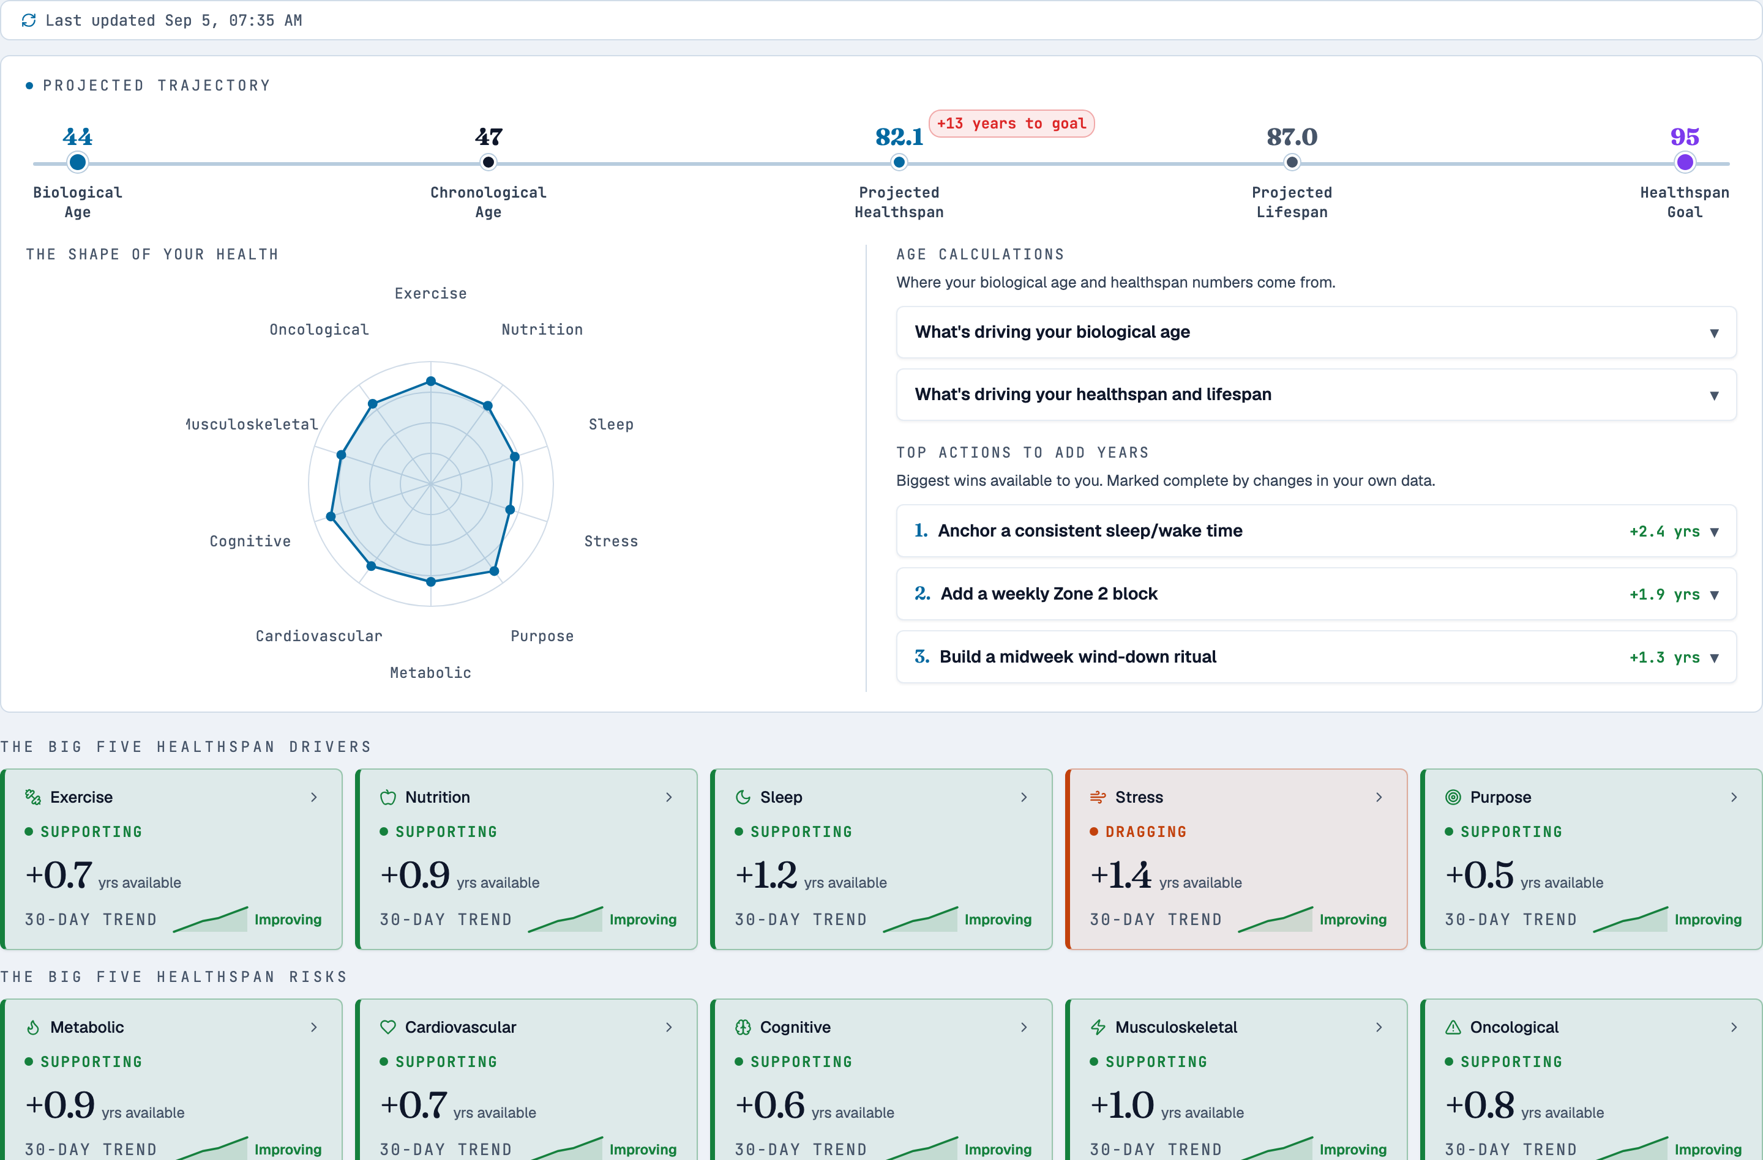Image resolution: width=1763 pixels, height=1160 pixels.
Task: Click the +1.2 yrs available value
Action: tap(810, 875)
